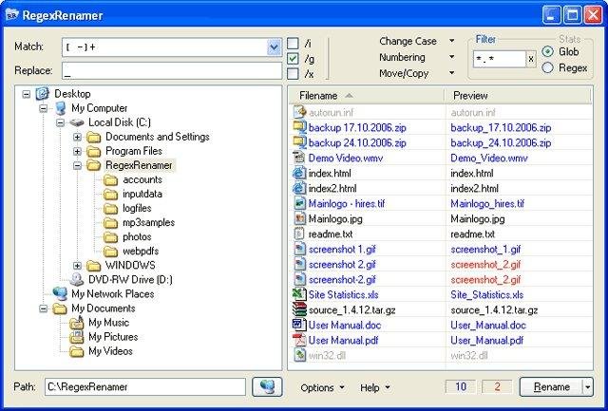Screen dimensions: 608x411
Task: Click the screenshot 1.gif file icon
Action: coord(300,249)
